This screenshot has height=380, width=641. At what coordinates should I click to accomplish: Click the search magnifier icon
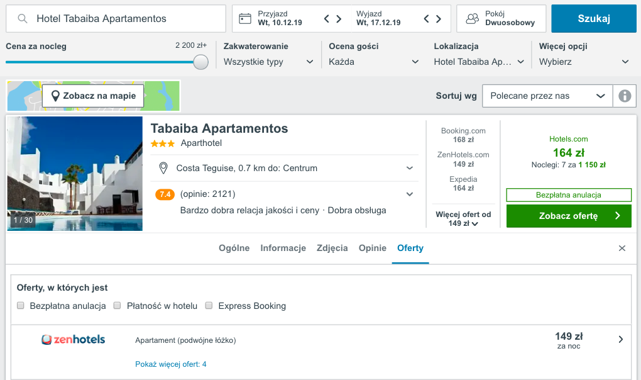pos(23,18)
